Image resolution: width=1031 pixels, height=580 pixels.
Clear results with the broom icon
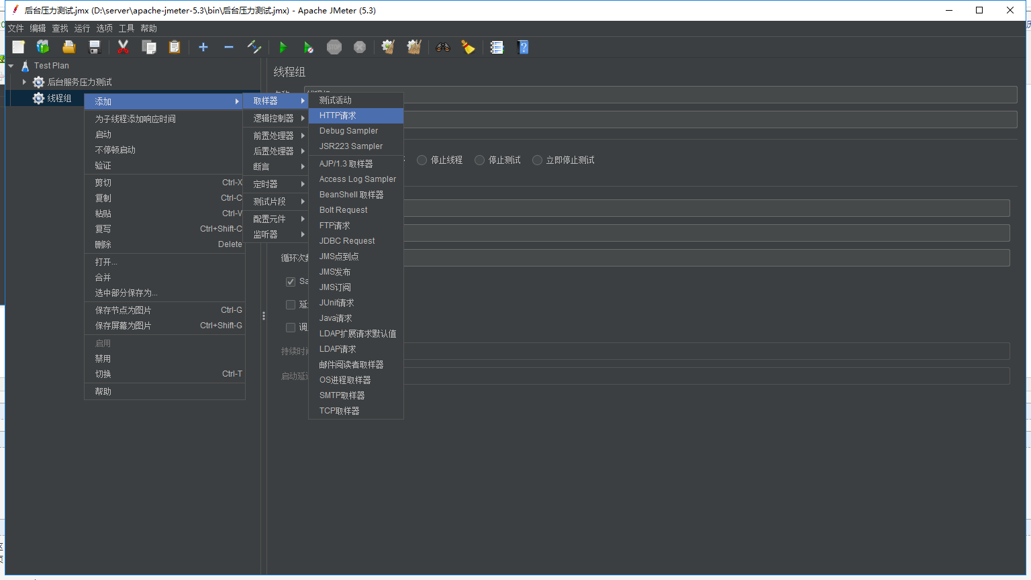[388, 47]
